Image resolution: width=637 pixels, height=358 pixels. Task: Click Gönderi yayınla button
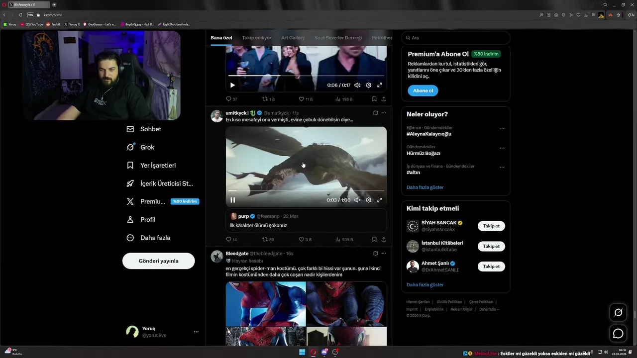[158, 261]
